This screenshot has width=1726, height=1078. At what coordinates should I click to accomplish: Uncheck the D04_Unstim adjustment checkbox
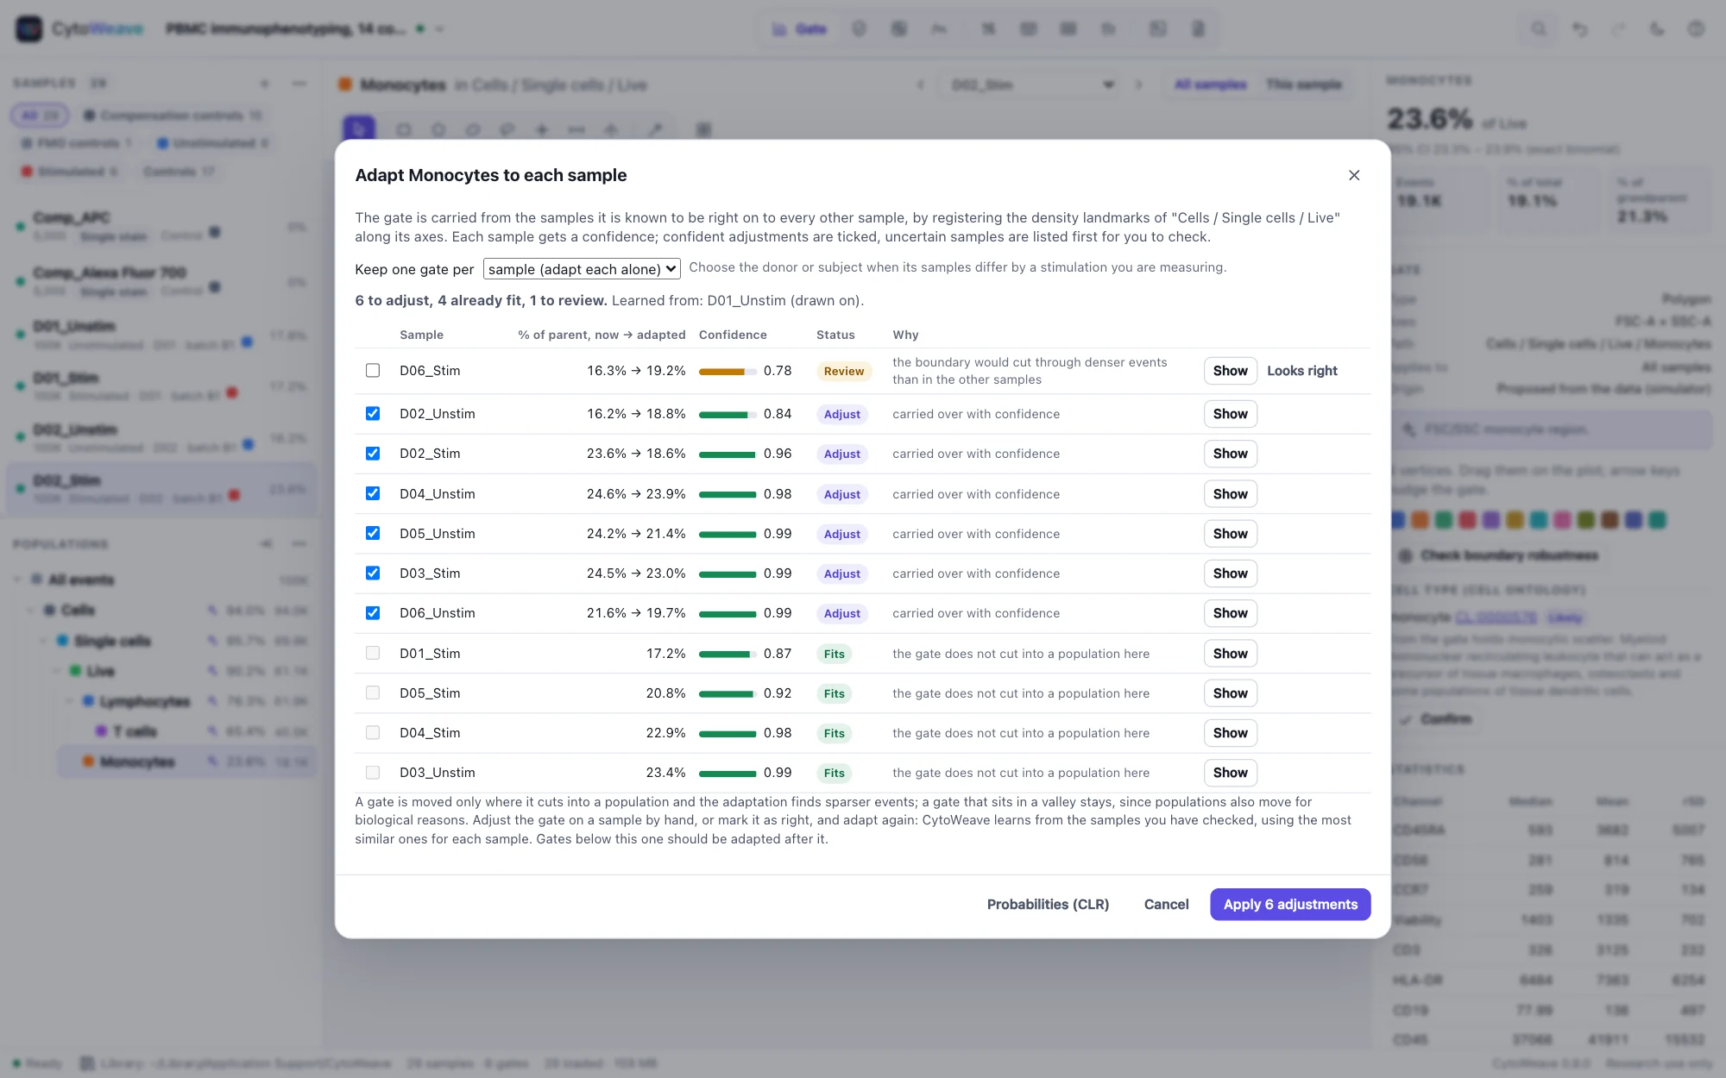tap(373, 493)
